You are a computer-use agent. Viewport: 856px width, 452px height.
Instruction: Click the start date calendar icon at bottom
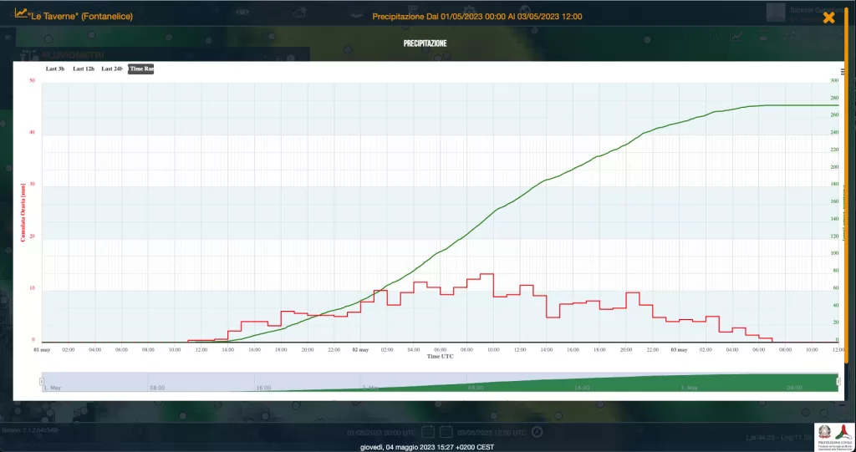[427, 432]
